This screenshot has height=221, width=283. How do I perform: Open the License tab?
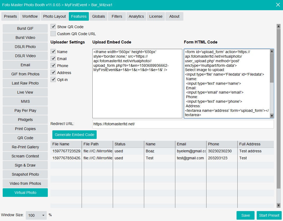[x=156, y=16]
